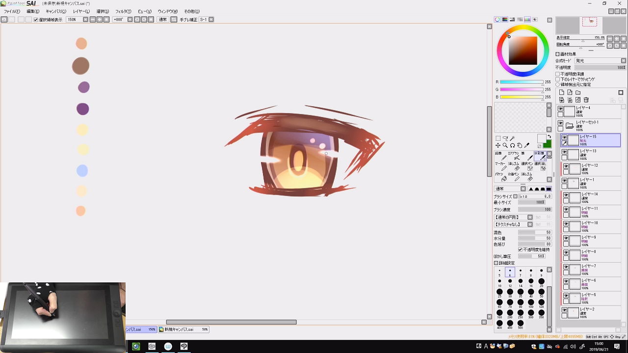Viewport: 628px width, 353px height.
Task: Open the 【通常の円形】 brush shape dropdown
Action: (x=530, y=217)
